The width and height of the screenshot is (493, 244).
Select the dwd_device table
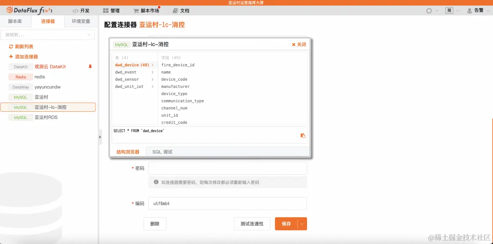point(132,65)
